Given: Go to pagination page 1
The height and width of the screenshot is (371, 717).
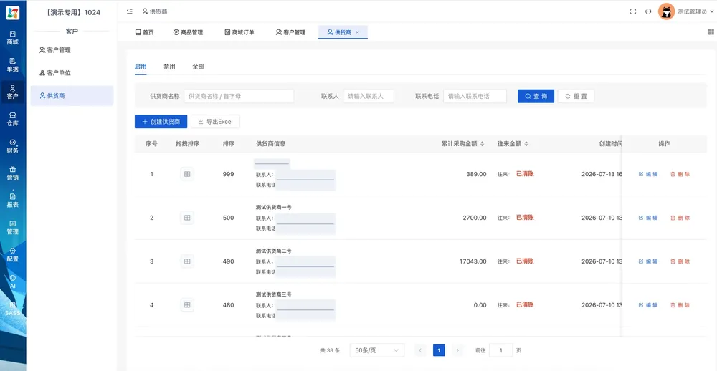Looking at the screenshot, I should pyautogui.click(x=439, y=350).
